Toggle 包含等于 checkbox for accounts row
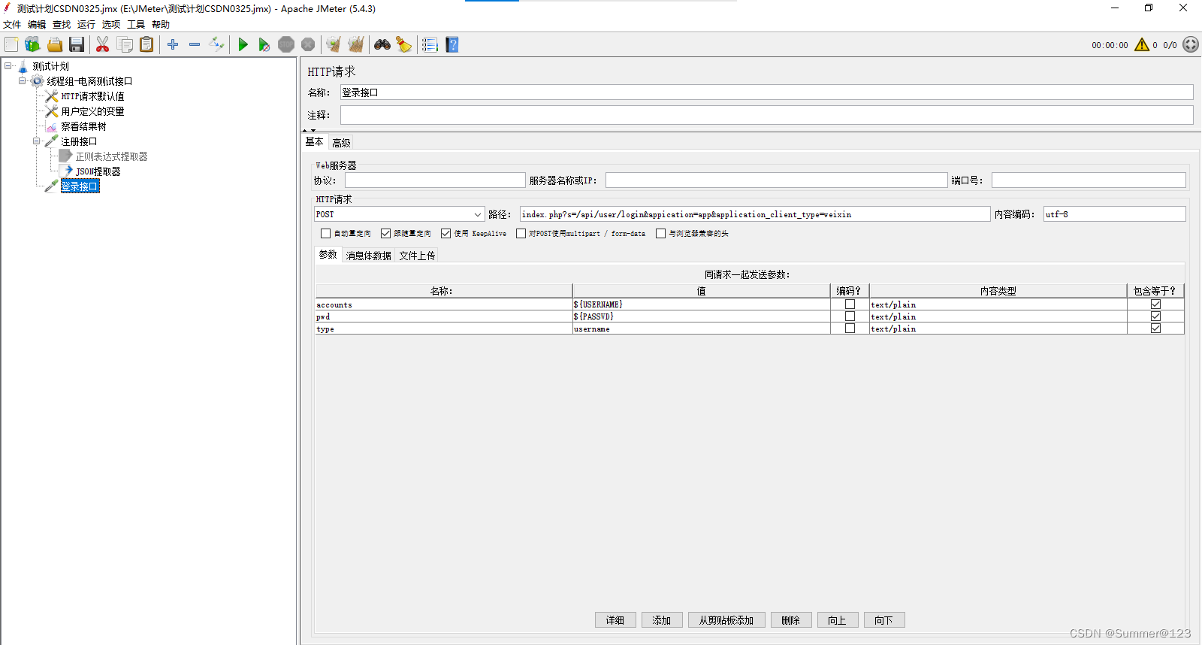Image resolution: width=1202 pixels, height=645 pixels. pos(1155,304)
